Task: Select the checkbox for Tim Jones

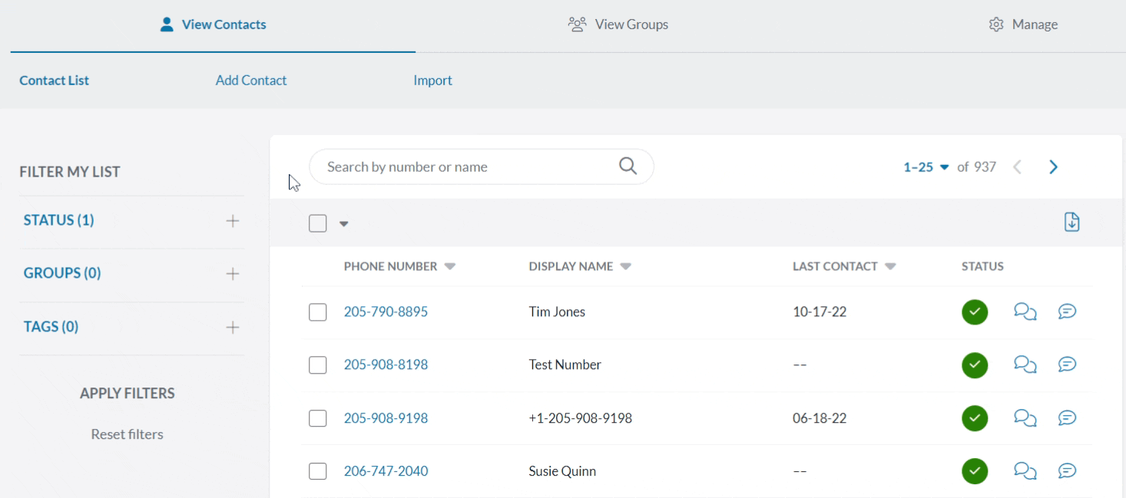Action: [x=317, y=312]
